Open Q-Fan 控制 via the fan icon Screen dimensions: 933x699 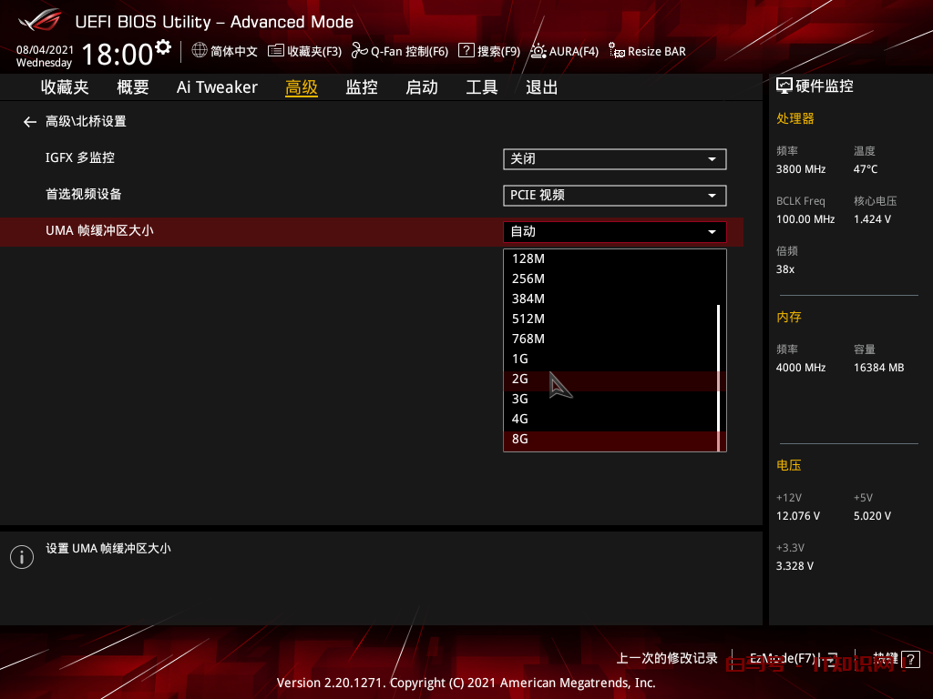pyautogui.click(x=359, y=51)
